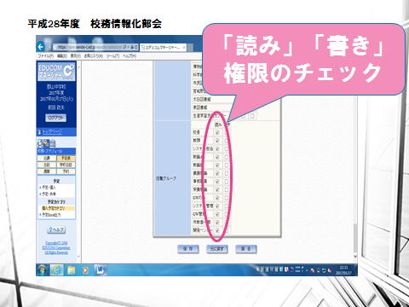
Task: Open Internet Explorer from the taskbar
Action: pos(57,269)
